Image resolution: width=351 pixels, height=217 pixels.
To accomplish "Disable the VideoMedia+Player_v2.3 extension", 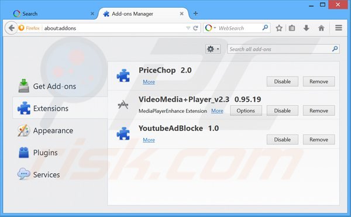I will tap(283, 111).
